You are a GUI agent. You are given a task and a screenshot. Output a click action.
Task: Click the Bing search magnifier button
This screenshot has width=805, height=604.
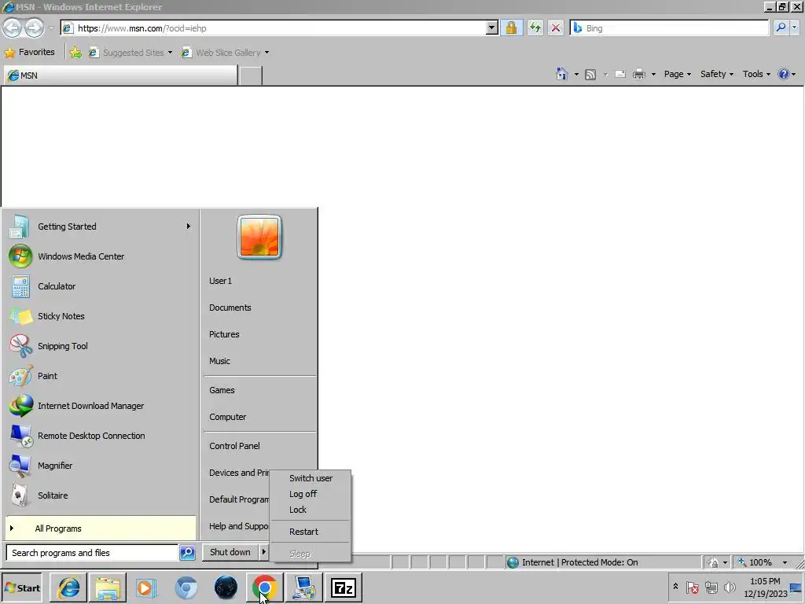click(x=781, y=28)
